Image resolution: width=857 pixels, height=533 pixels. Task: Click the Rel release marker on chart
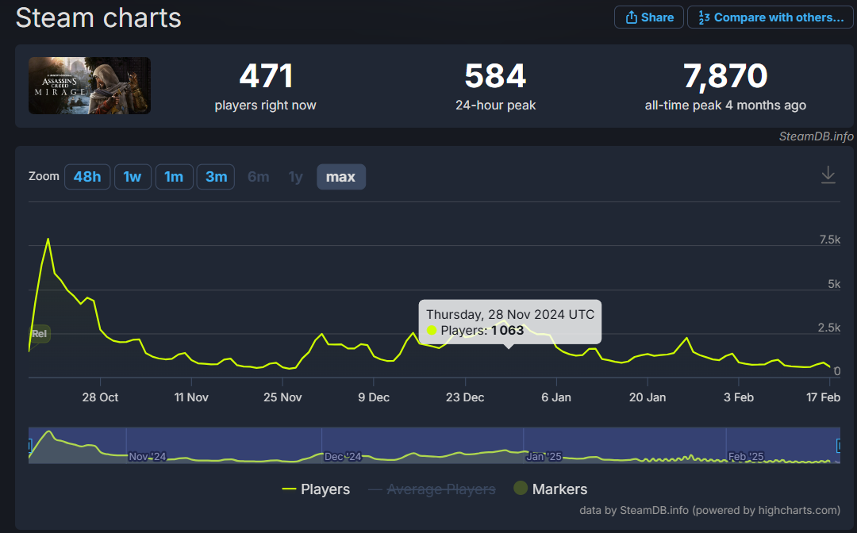[x=40, y=334]
